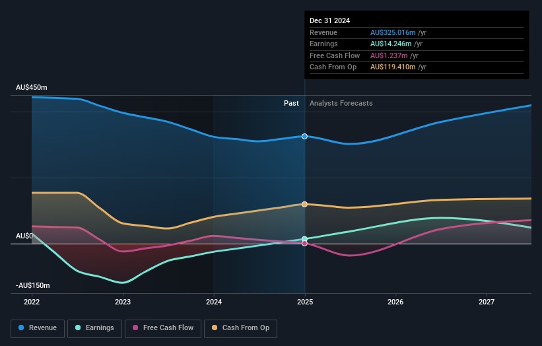Hide the Free Cash Flow legend series
Image resolution: width=542 pixels, height=346 pixels.
(x=162, y=328)
